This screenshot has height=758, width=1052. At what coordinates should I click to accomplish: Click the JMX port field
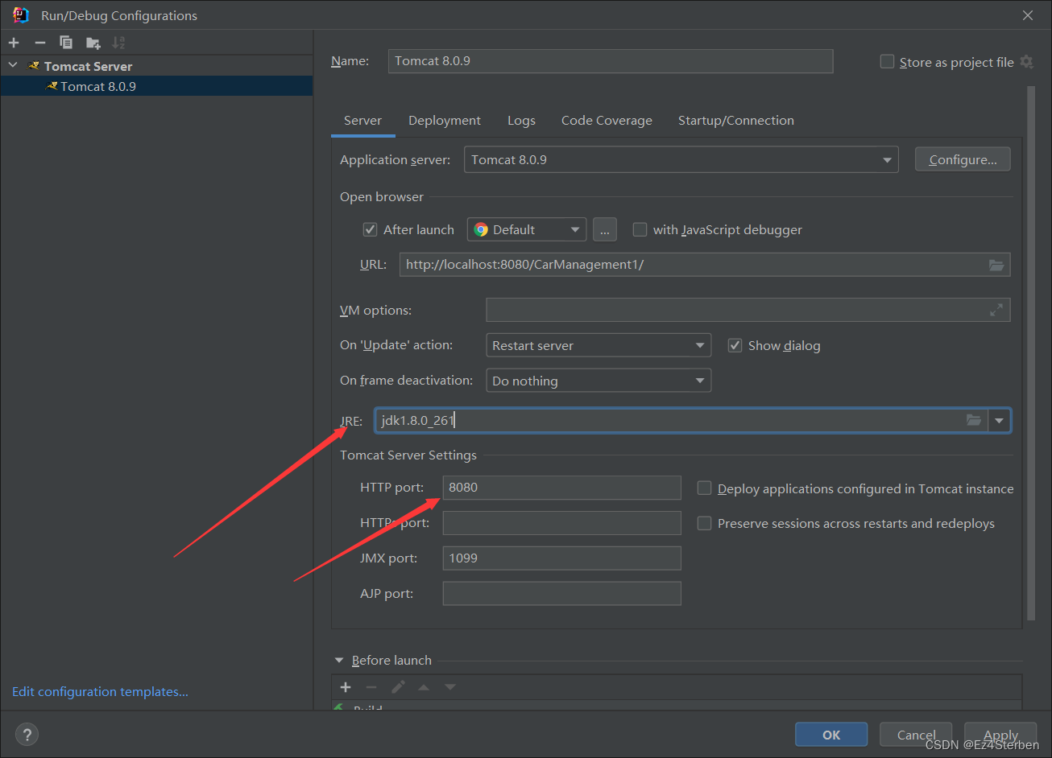[x=561, y=558]
